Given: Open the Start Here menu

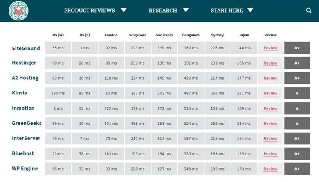Looking at the screenshot, I should (x=227, y=11).
